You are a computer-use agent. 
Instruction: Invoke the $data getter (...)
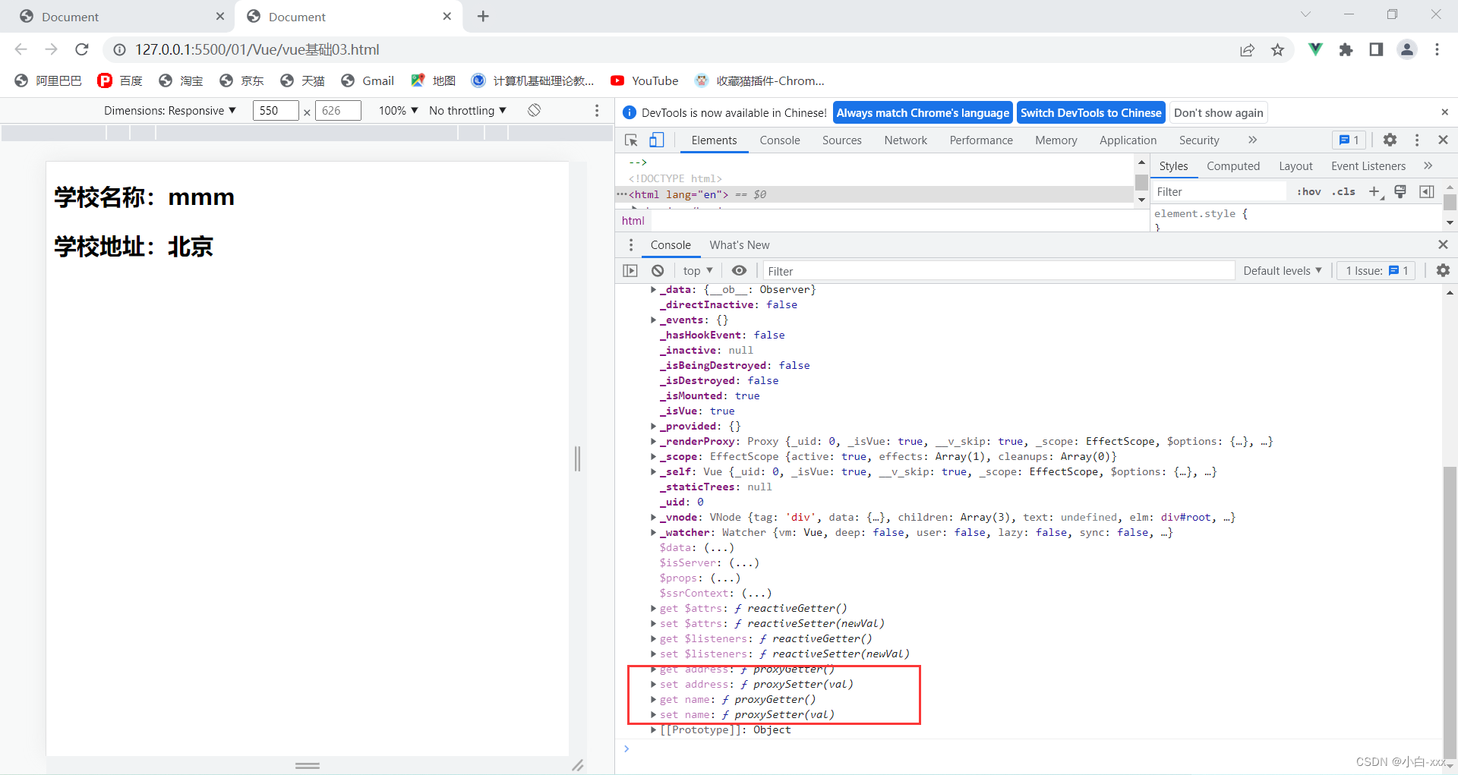[x=719, y=547]
